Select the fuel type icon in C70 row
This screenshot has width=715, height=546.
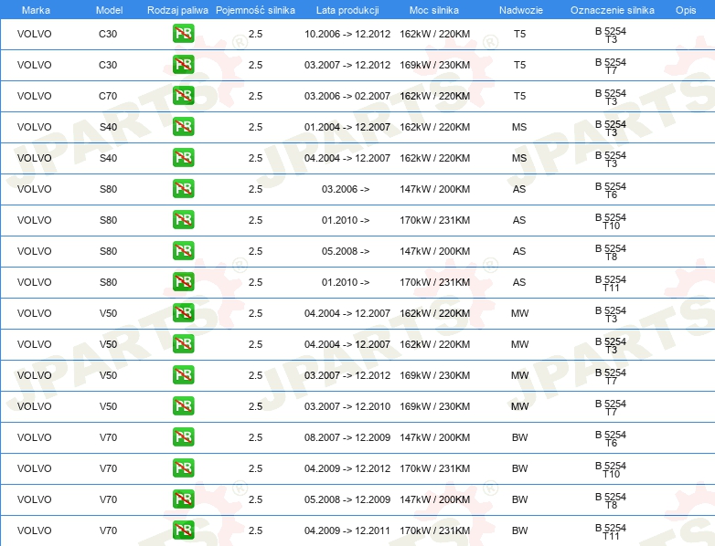click(x=183, y=96)
